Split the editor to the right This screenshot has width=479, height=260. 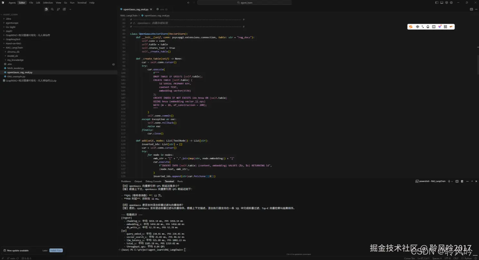[471, 9]
